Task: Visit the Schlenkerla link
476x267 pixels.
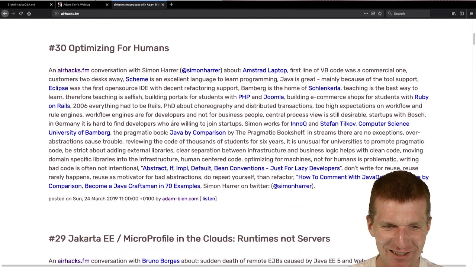Action: point(324,88)
